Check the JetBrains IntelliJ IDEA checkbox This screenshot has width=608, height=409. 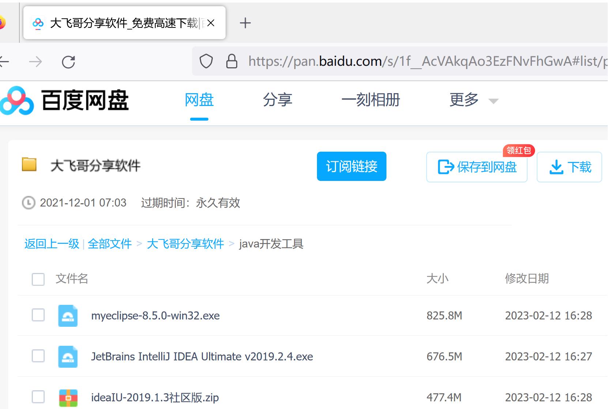(x=38, y=356)
